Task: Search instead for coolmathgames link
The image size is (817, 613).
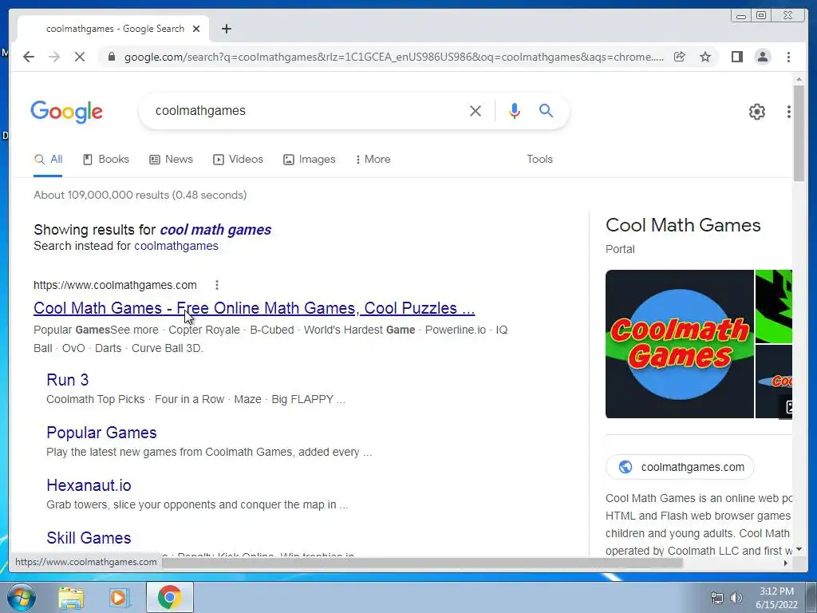Action: click(176, 246)
